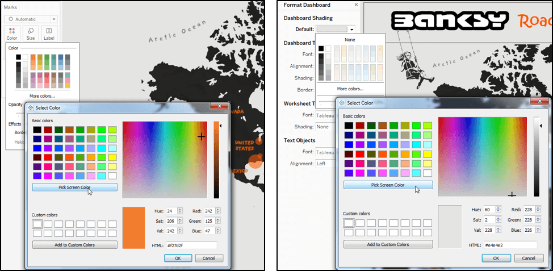Open the Text Objects Font dropdown
Viewport: 553px width, 271px height.
(325, 152)
